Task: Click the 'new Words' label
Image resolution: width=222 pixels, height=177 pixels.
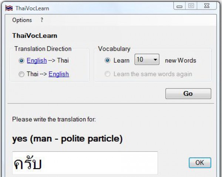Action: pos(181,60)
